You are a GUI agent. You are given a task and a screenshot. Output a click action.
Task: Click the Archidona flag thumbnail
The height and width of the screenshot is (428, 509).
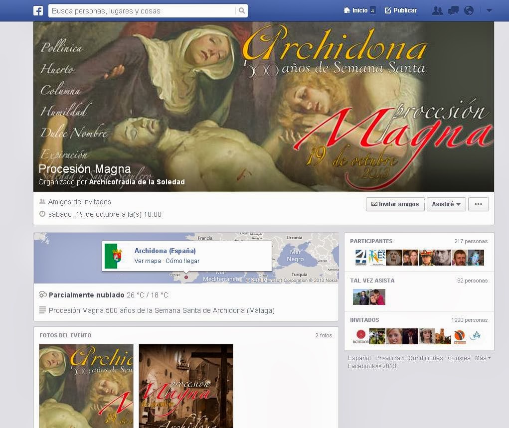tap(113, 256)
